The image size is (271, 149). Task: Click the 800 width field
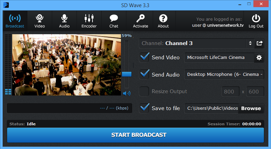pyautogui.click(x=231, y=91)
